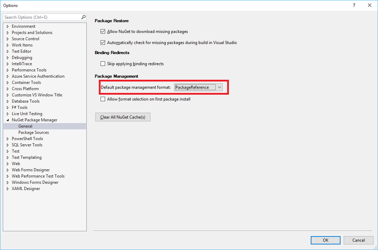Expand the Text Editor node arrow
Screen dimensions: 378x250
click(8, 51)
